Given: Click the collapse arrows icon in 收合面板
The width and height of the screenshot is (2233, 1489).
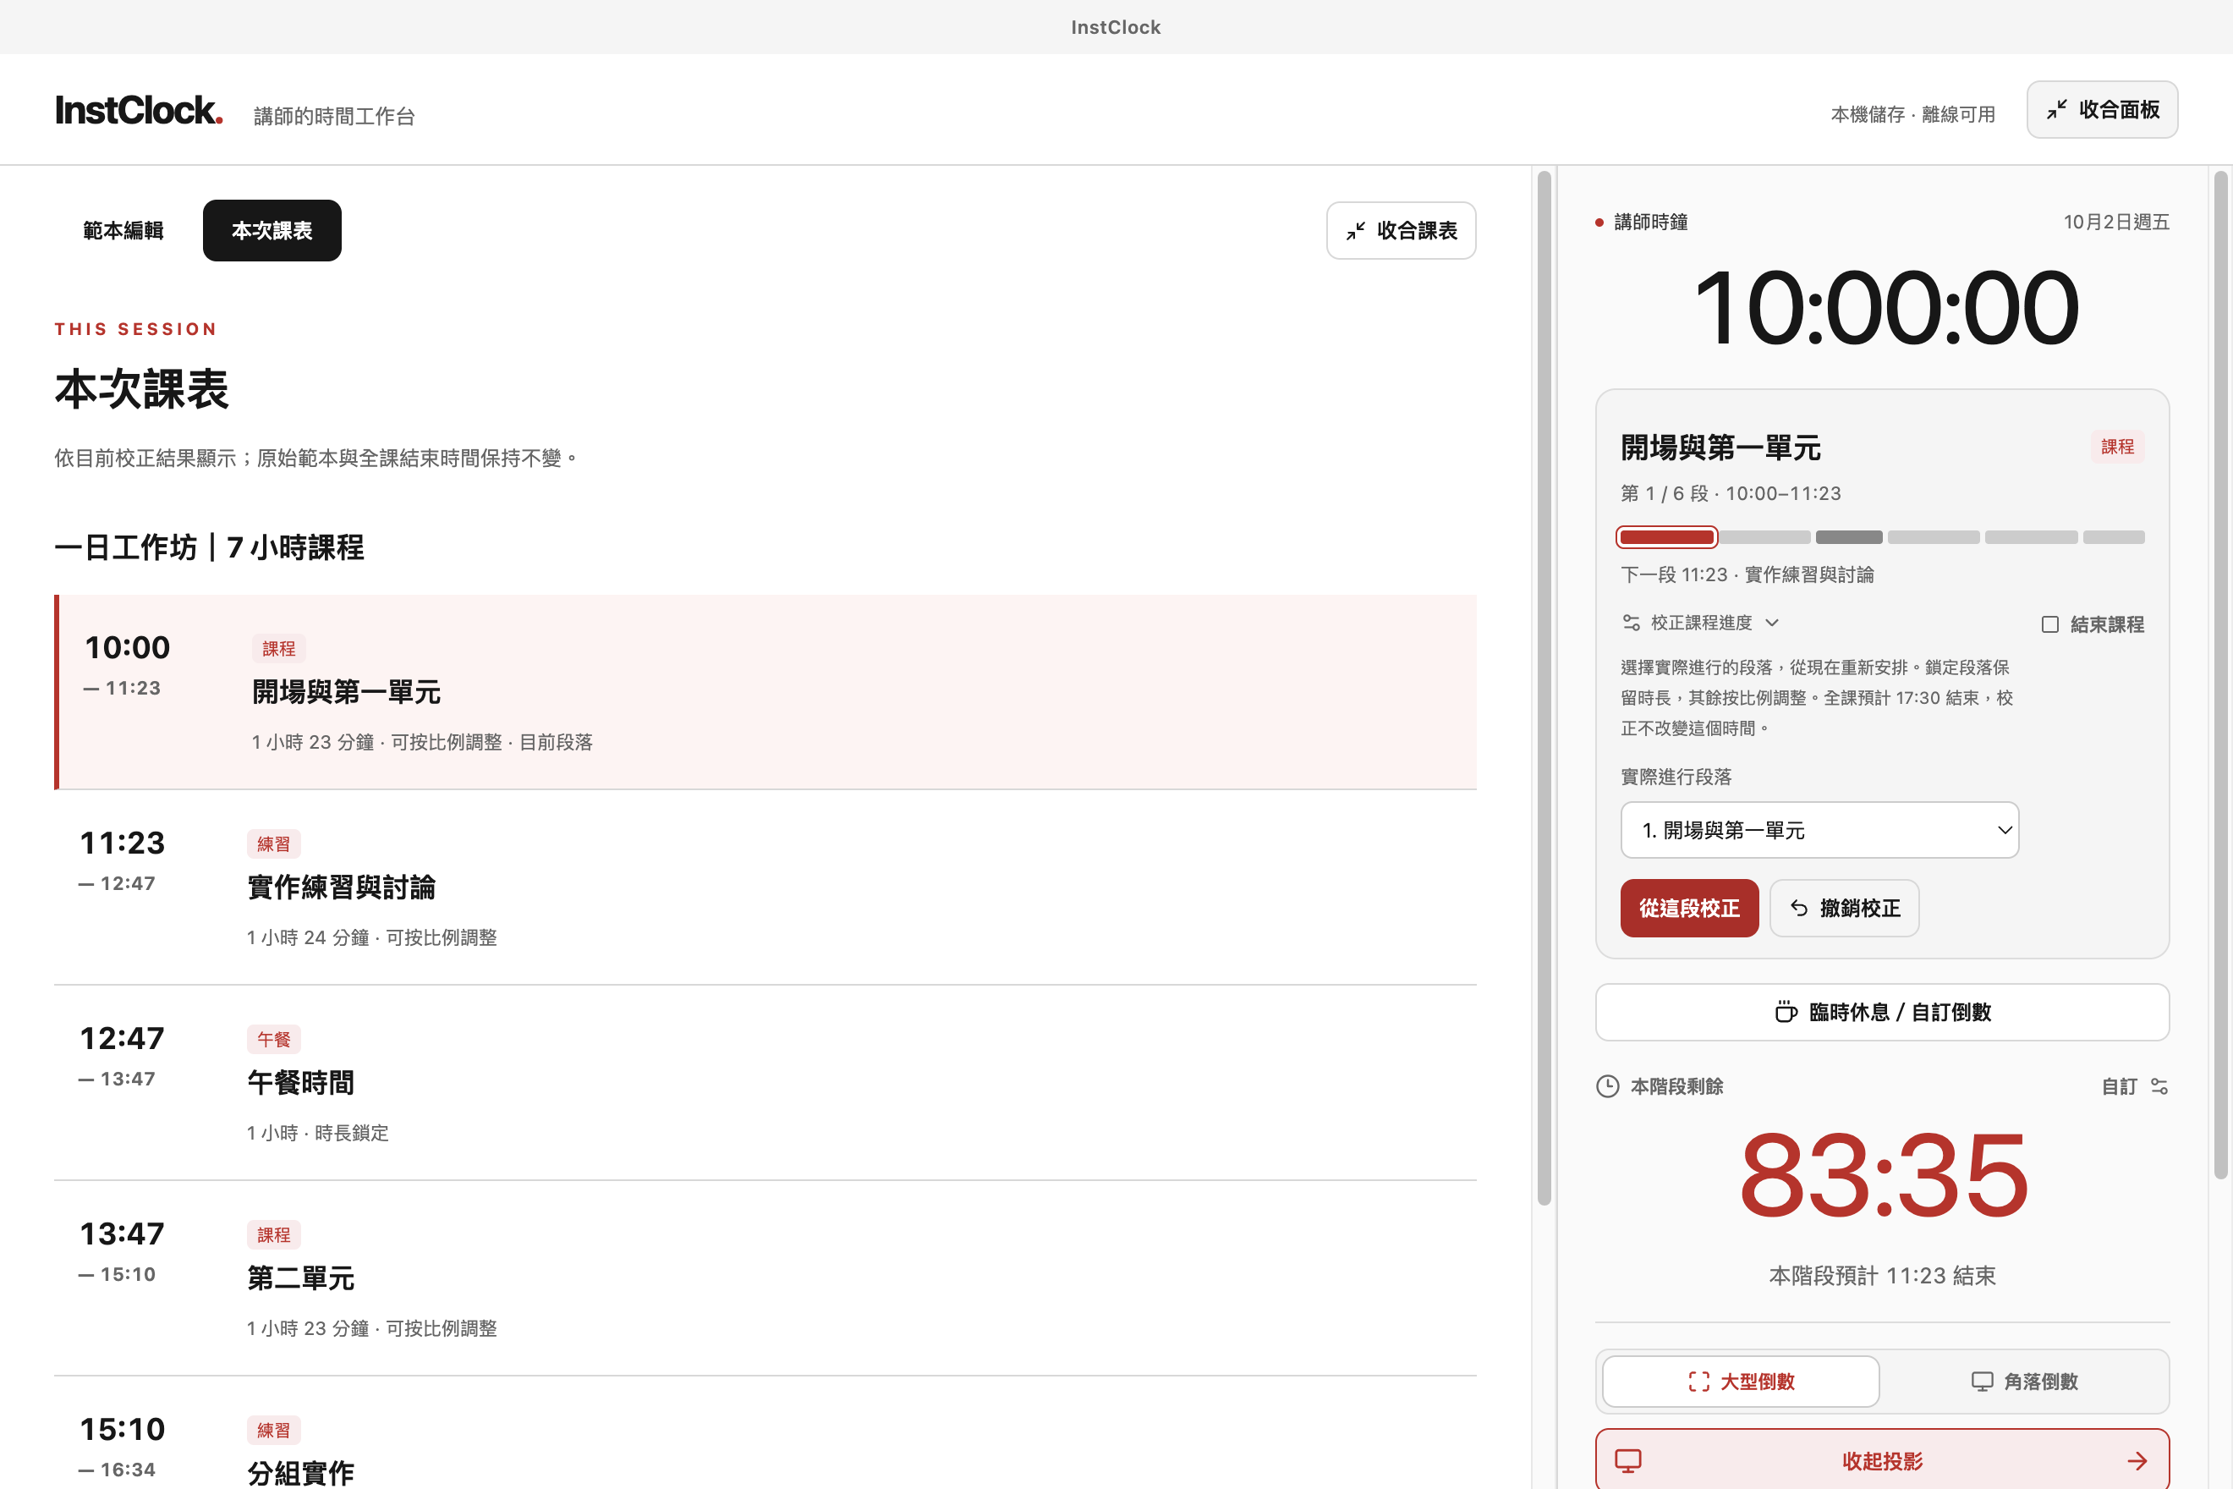Looking at the screenshot, I should pos(2056,110).
